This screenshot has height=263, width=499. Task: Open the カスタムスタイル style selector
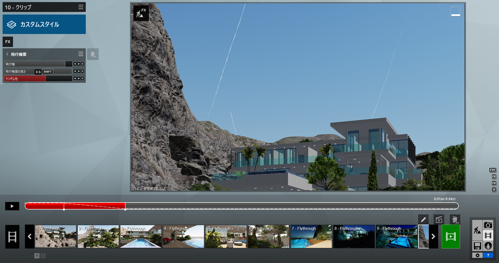[44, 24]
